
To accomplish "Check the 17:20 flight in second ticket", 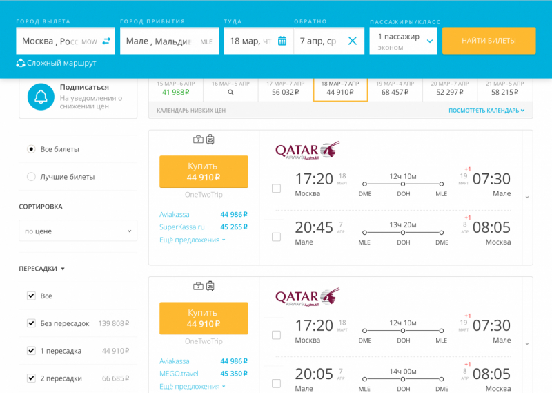I will coord(277,335).
